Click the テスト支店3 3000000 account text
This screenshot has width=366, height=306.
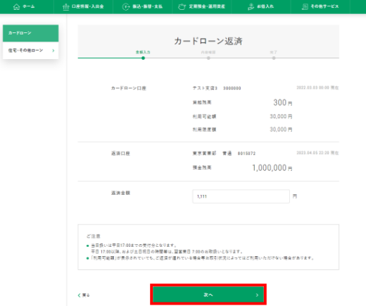pos(217,89)
